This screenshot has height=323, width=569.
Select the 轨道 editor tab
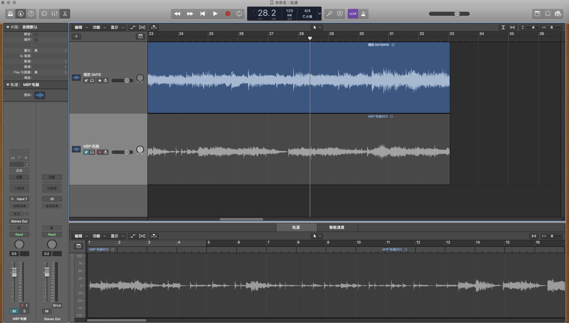coord(296,227)
